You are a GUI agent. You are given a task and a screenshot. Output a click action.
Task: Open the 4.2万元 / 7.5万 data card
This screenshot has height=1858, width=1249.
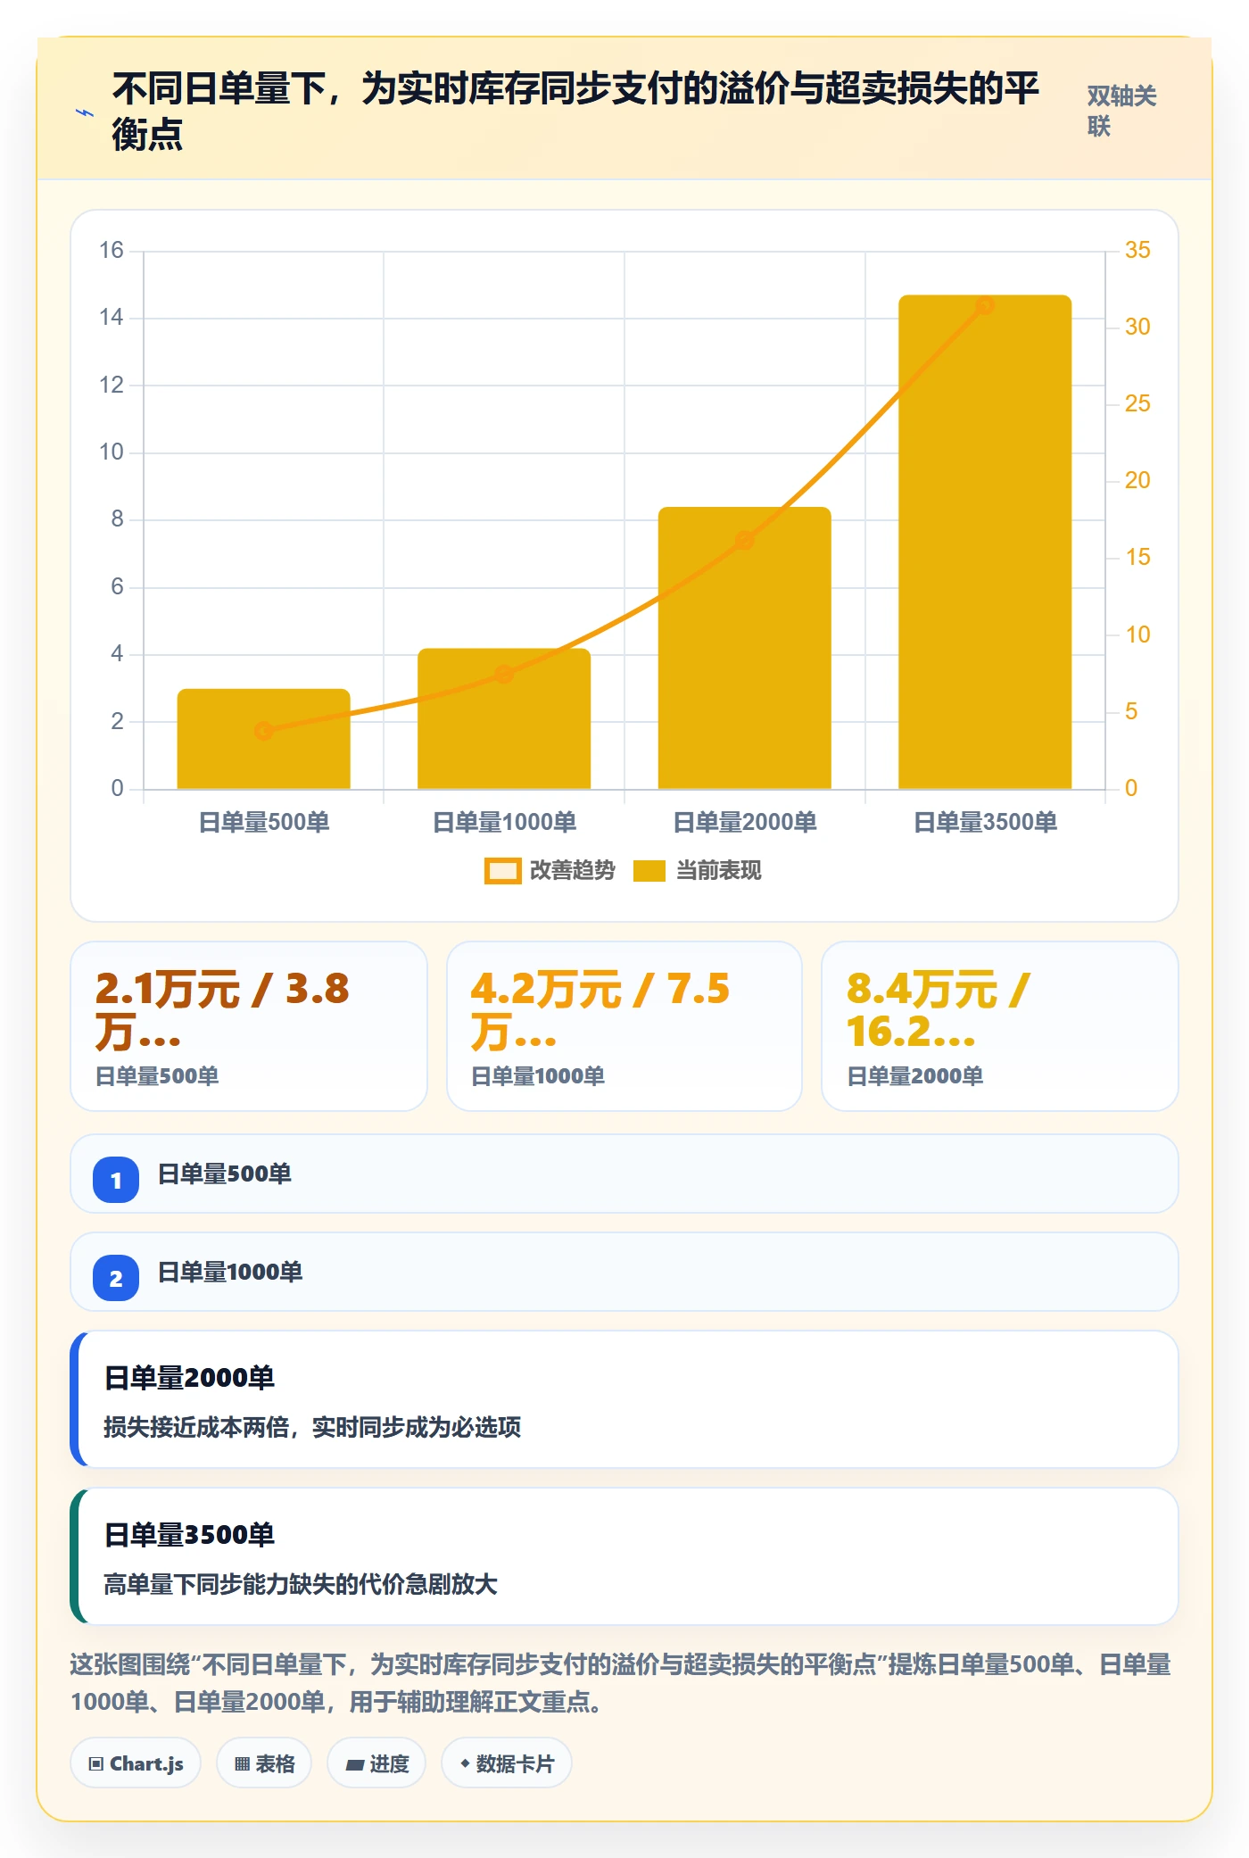[624, 1026]
